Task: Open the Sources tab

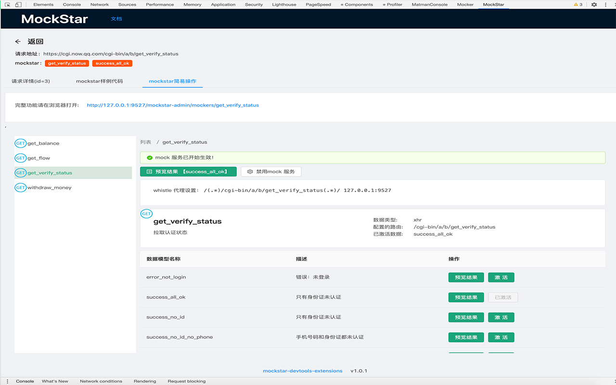Action: [127, 4]
